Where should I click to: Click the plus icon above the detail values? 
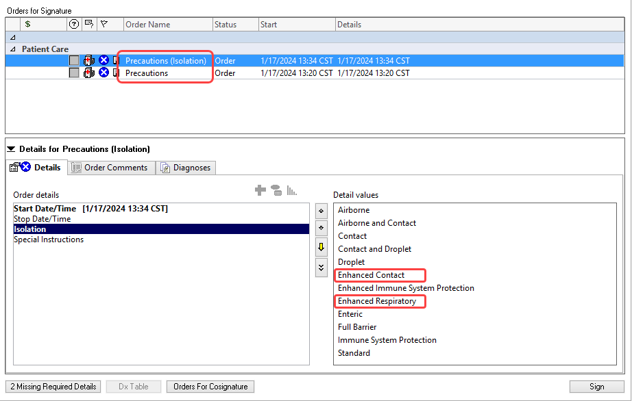(x=260, y=190)
